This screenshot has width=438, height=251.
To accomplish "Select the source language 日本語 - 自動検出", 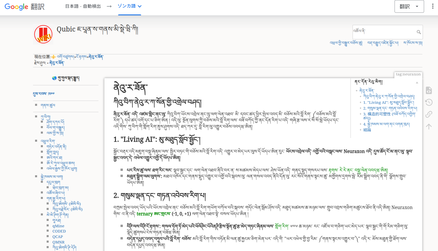I will (x=83, y=6).
